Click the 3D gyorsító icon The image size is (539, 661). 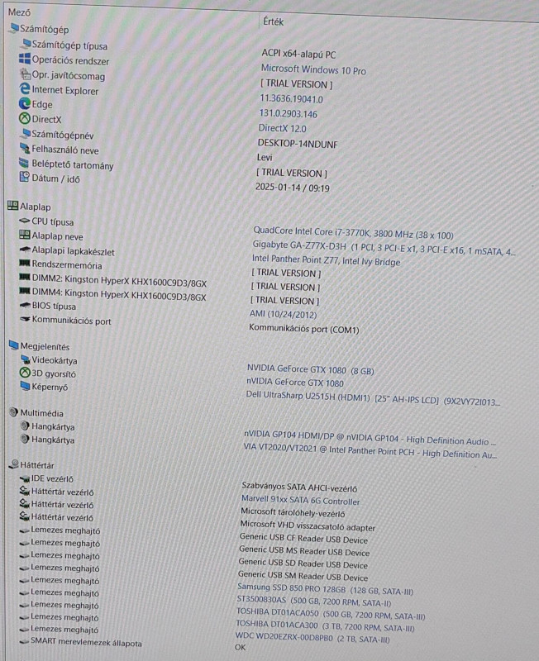pos(25,373)
